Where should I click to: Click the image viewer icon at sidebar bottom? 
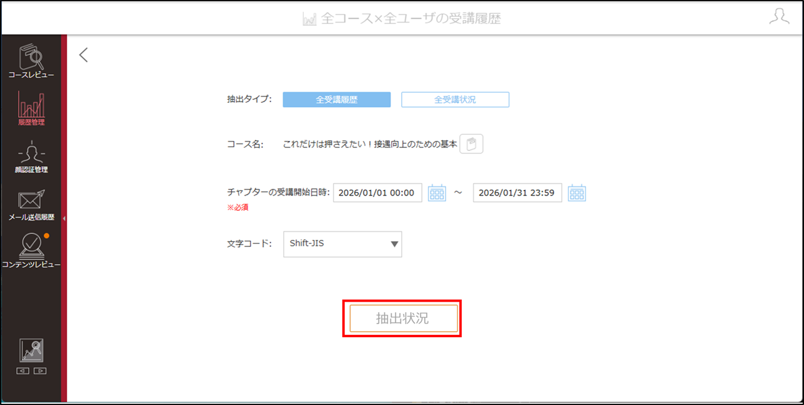(x=31, y=350)
